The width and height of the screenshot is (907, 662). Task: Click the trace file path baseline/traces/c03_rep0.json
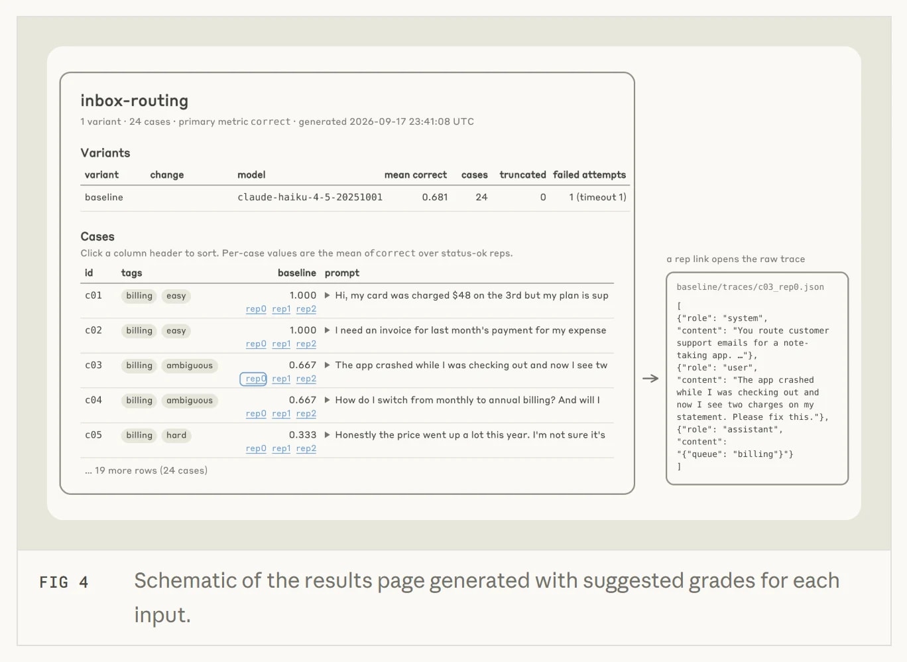(x=750, y=287)
